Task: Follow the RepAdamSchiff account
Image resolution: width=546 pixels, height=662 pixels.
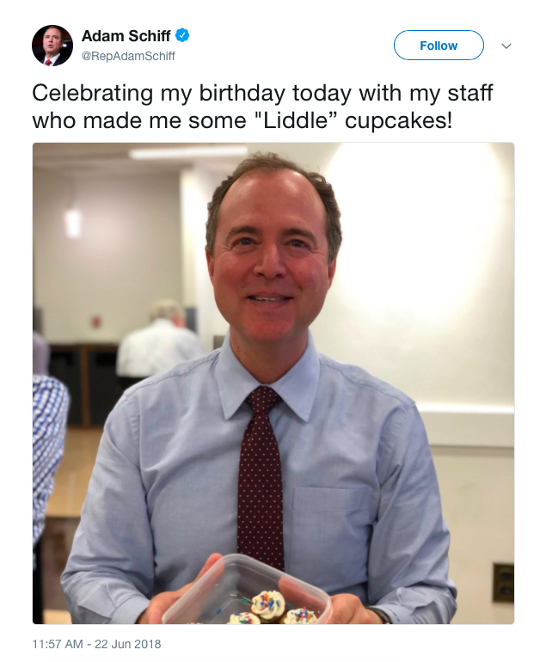Action: tap(439, 46)
